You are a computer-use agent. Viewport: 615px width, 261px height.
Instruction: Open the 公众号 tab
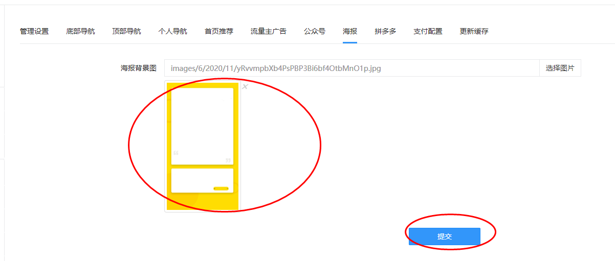point(315,31)
